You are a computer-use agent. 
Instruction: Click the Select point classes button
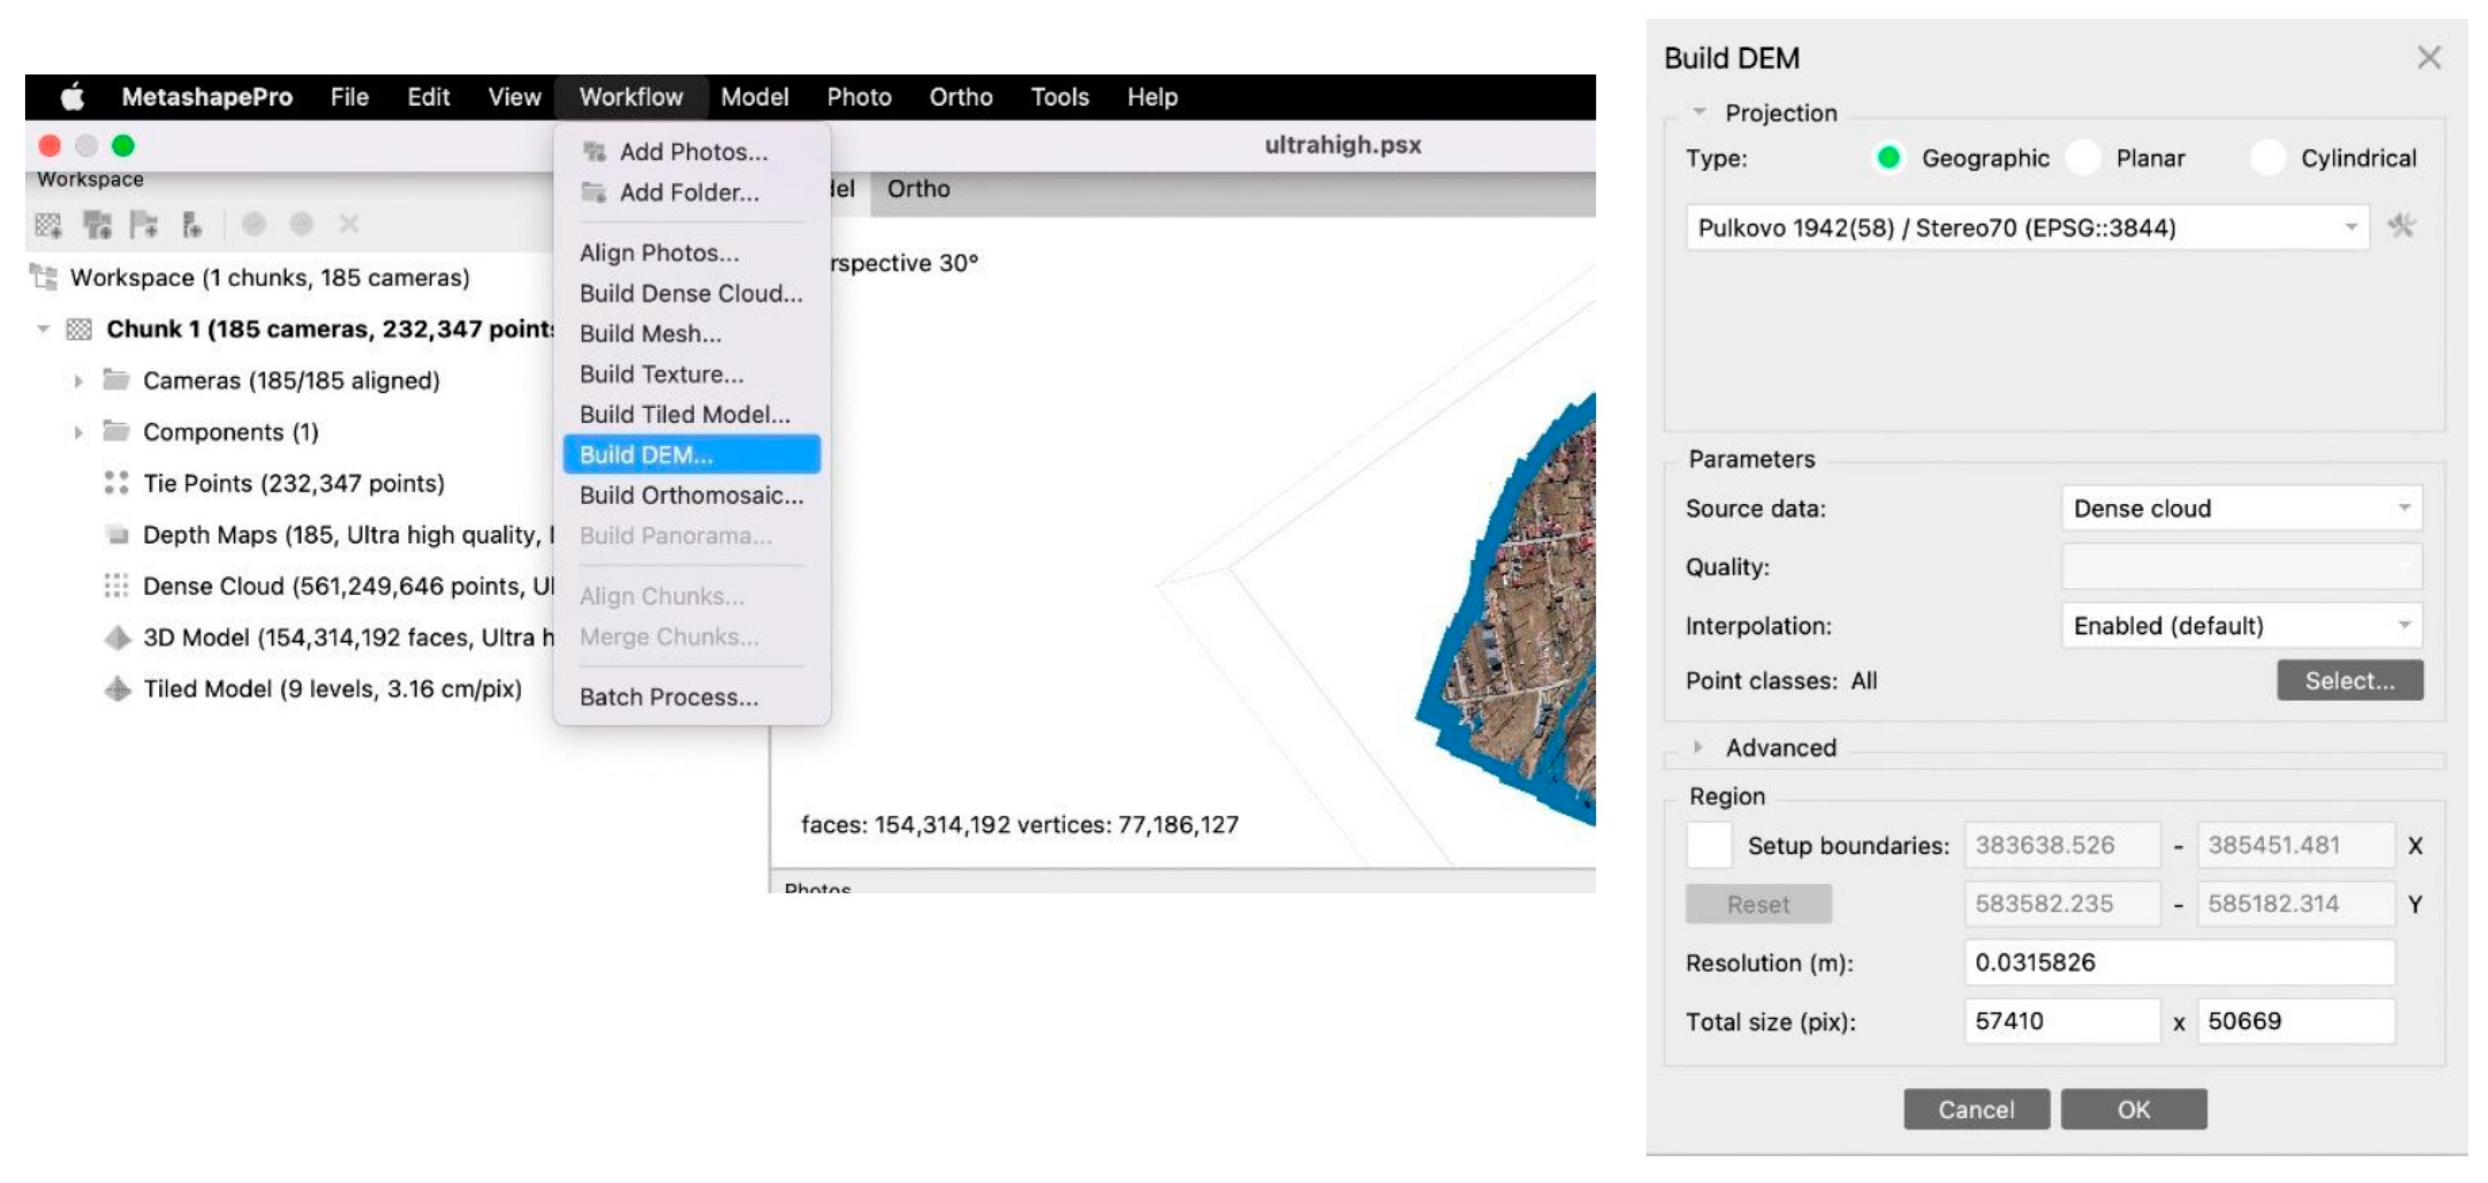point(2349,681)
